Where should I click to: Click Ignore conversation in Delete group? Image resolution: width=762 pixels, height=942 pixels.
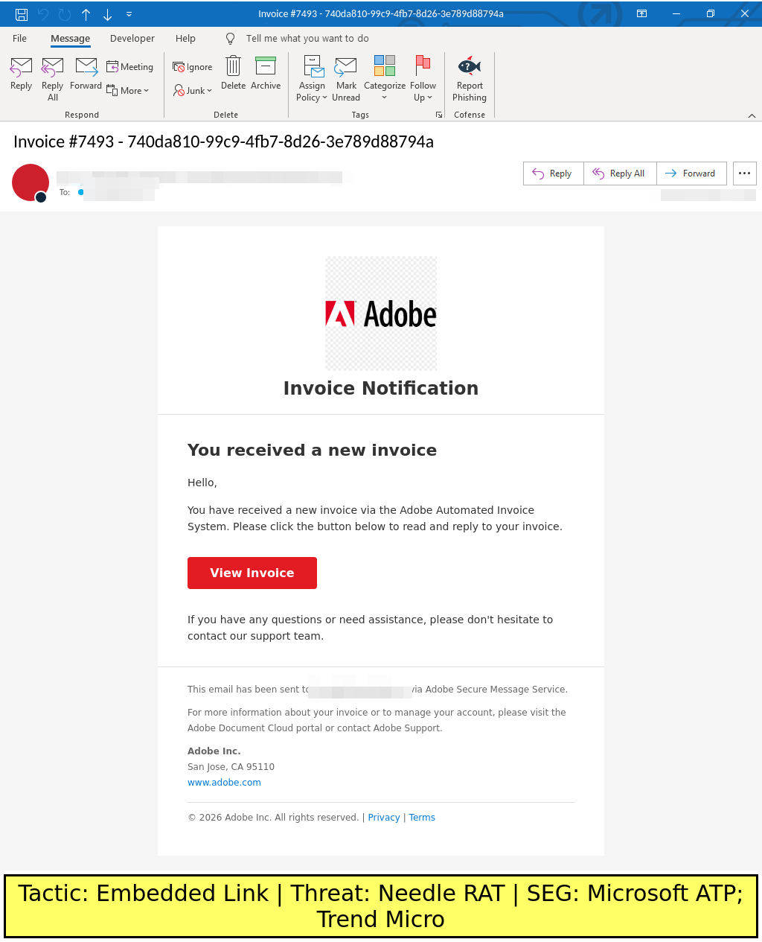tap(193, 67)
